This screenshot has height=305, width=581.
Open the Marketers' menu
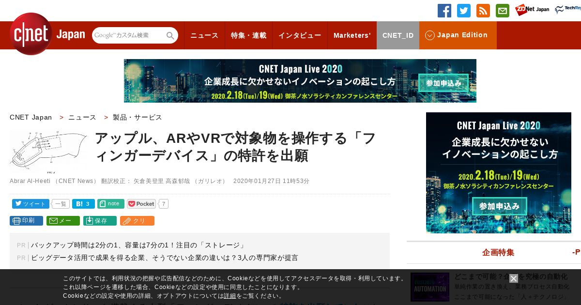pyautogui.click(x=352, y=35)
